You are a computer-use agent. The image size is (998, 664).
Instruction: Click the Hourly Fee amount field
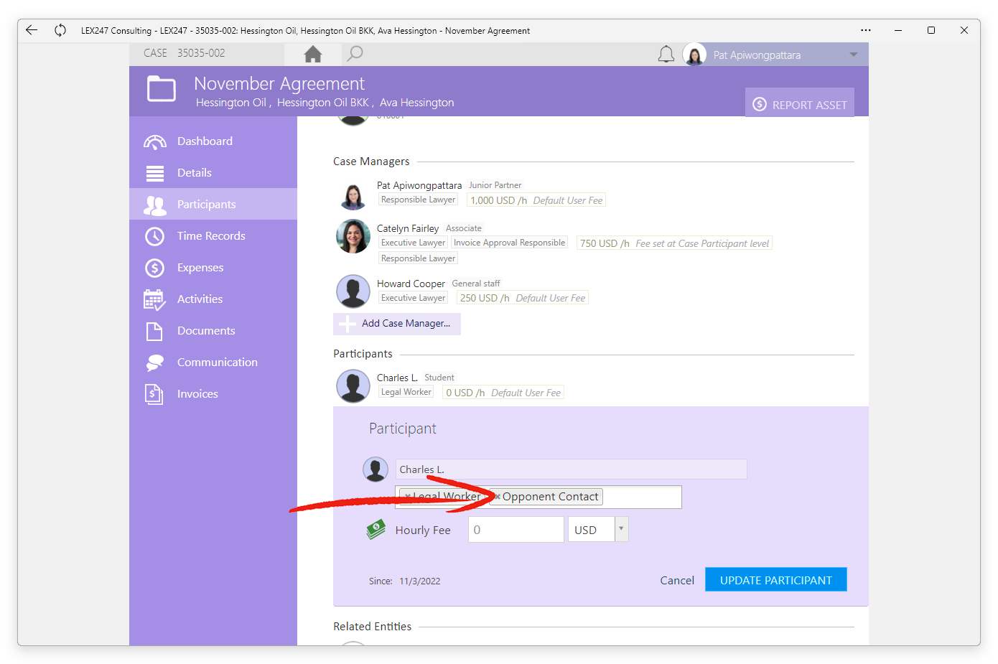coord(516,530)
